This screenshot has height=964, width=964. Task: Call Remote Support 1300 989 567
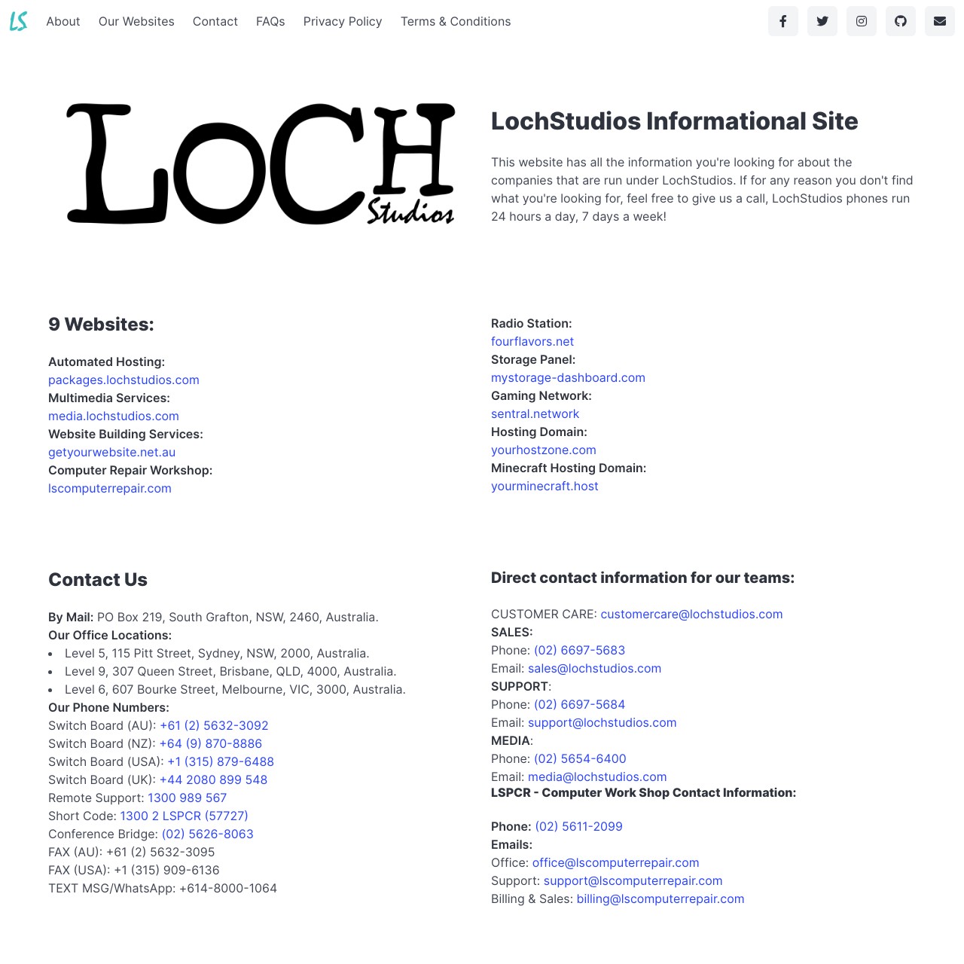point(187,798)
